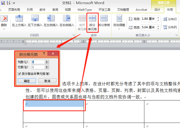Click 拆分表格 split table icon
The image size is (180, 128).
coord(104,18)
